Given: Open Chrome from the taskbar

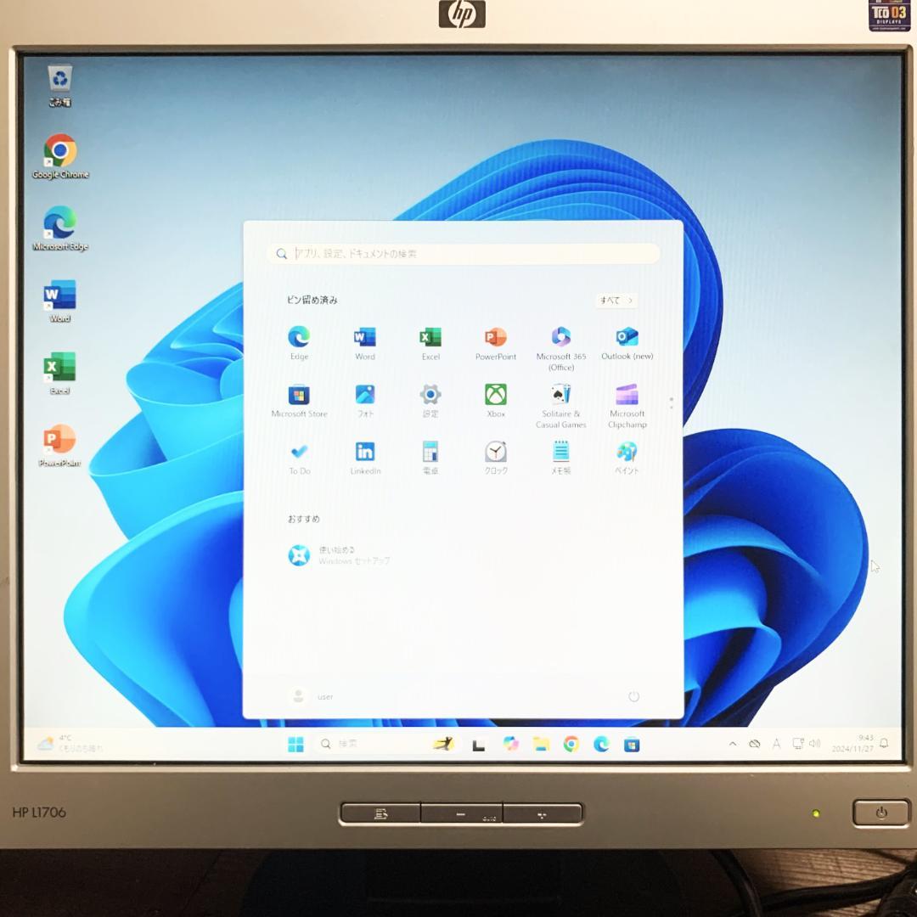Looking at the screenshot, I should point(571,744).
